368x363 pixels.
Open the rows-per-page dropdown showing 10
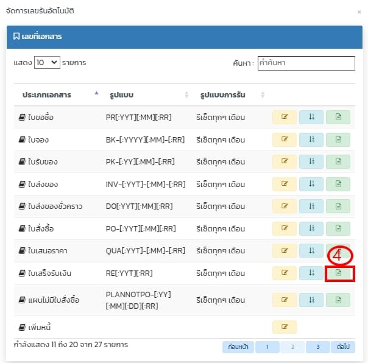click(47, 63)
